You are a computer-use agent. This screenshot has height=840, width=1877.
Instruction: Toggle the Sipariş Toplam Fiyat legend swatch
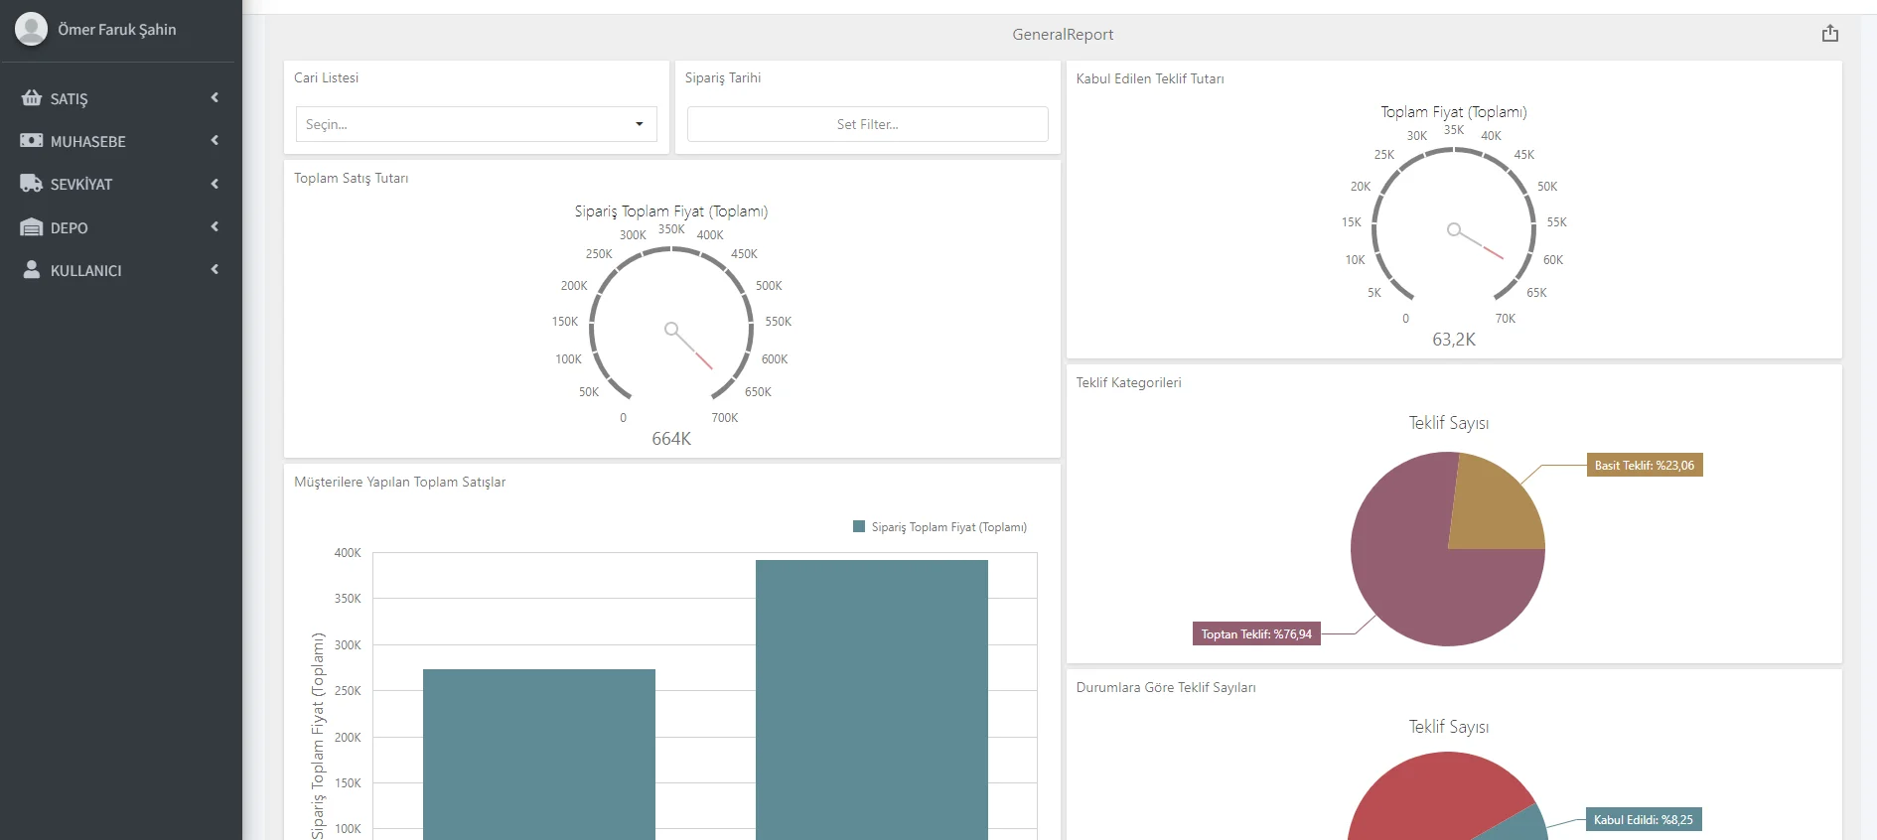click(x=859, y=526)
